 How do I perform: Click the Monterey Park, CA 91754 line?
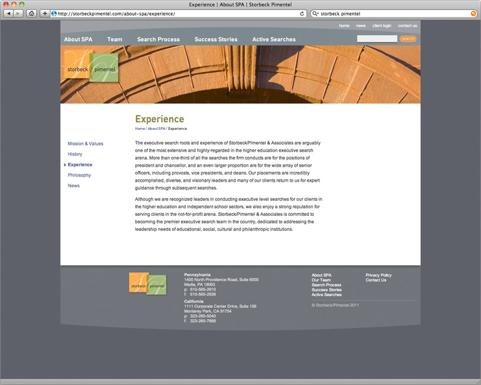(207, 312)
